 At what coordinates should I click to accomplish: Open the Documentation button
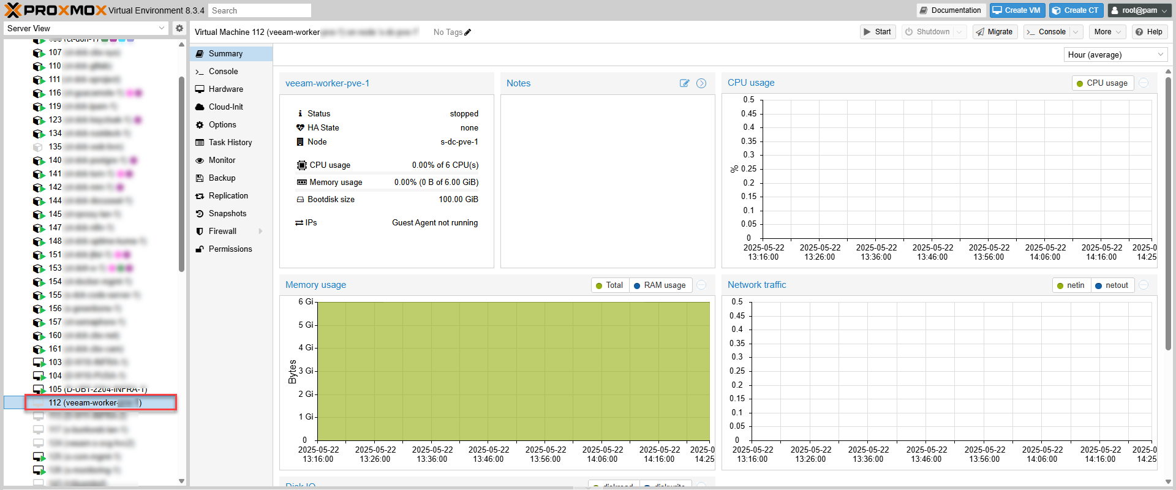pyautogui.click(x=951, y=10)
